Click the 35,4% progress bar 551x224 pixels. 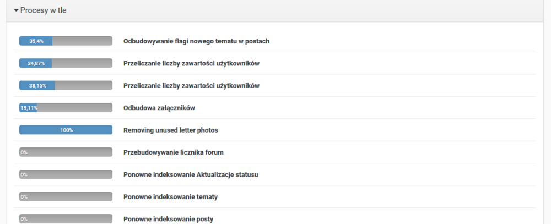pyautogui.click(x=66, y=41)
